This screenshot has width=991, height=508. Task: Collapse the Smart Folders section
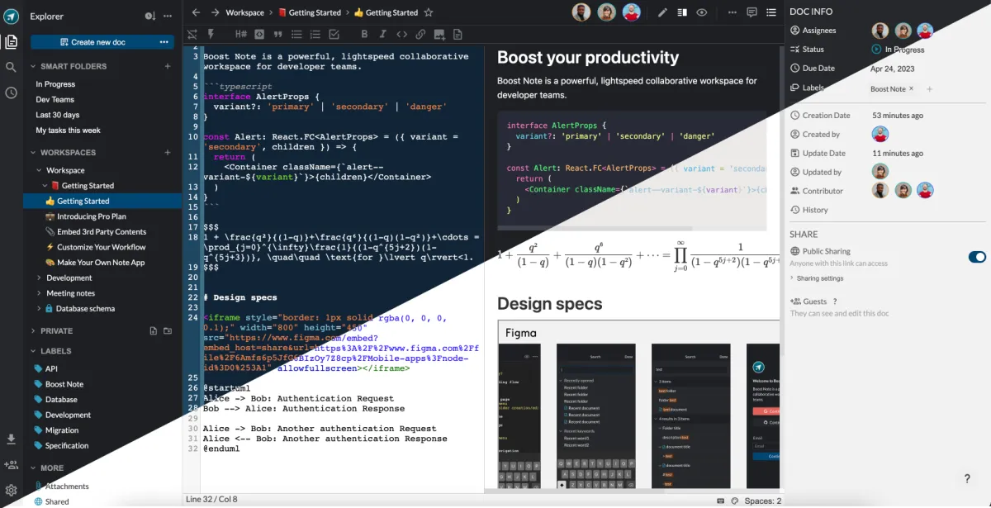(33, 66)
